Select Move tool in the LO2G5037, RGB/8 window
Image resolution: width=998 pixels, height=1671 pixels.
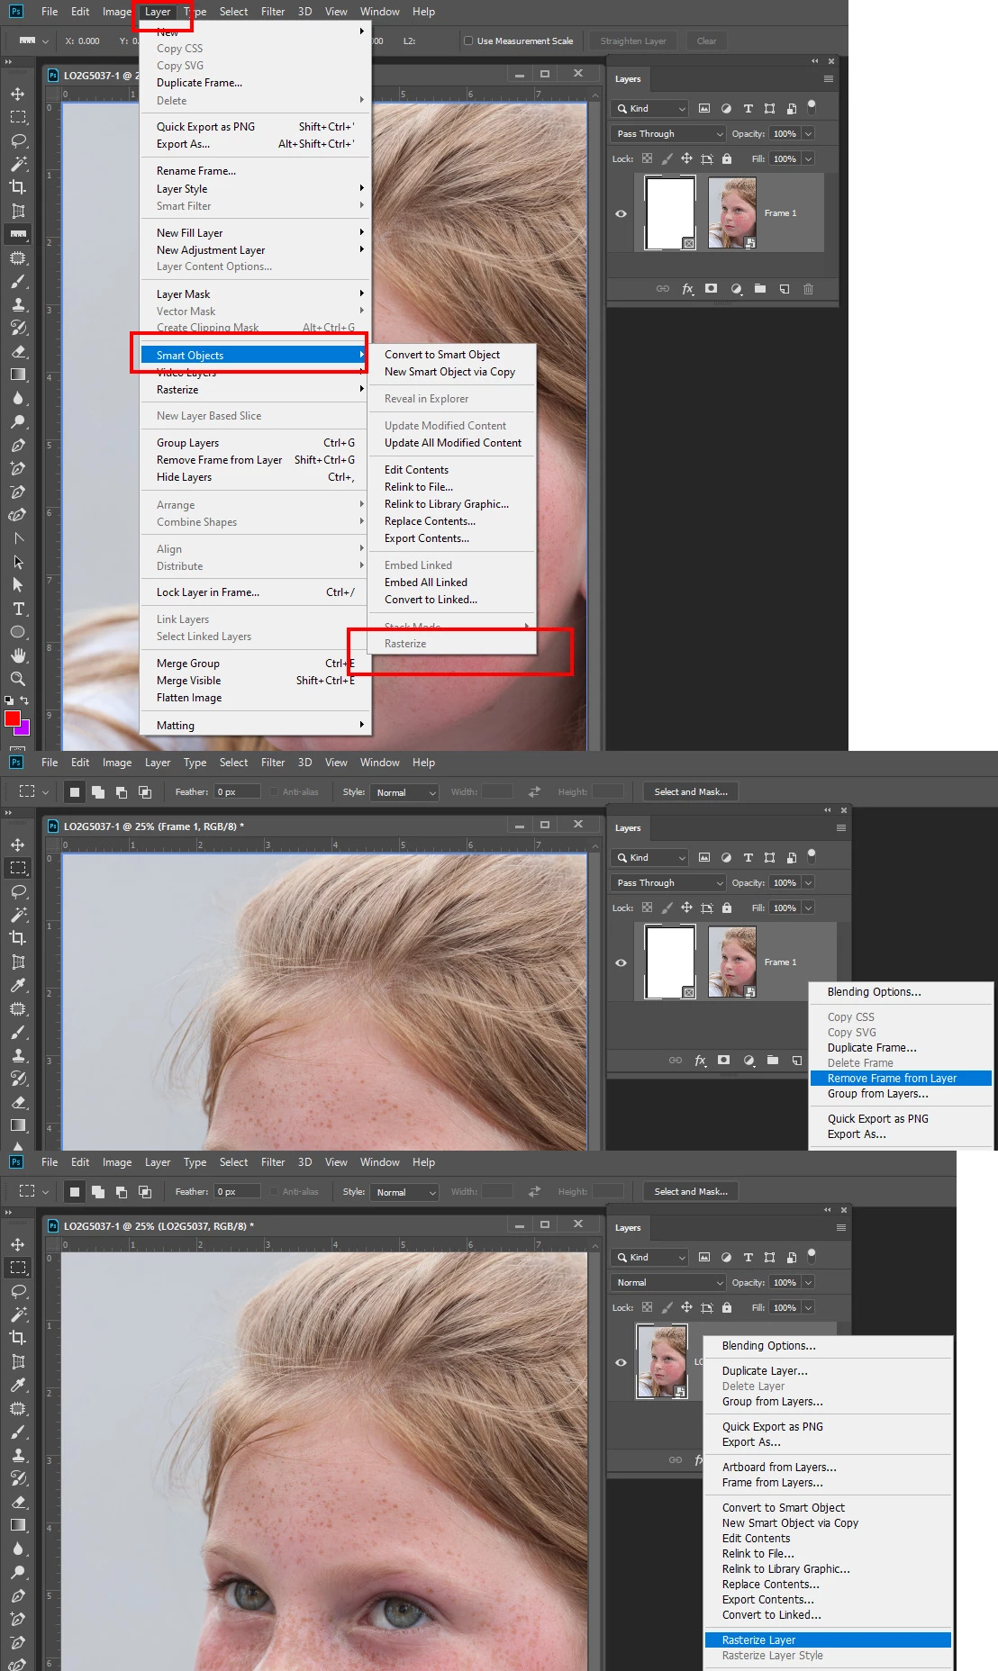coord(18,1244)
